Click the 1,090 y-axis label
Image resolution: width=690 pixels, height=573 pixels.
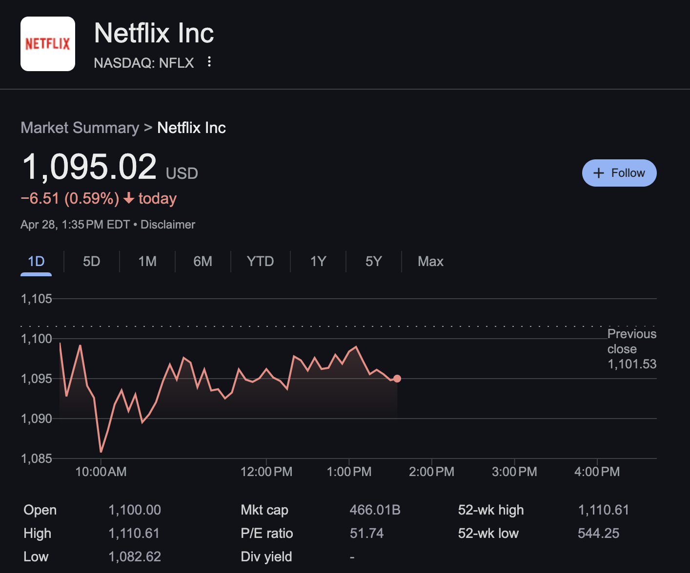click(37, 419)
